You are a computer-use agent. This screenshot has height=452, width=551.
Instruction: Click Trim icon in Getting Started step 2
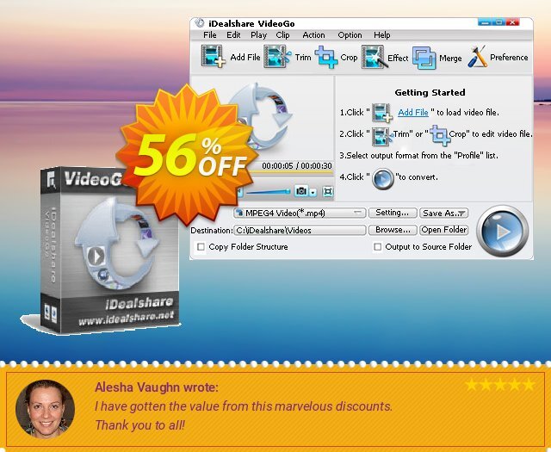click(382, 136)
